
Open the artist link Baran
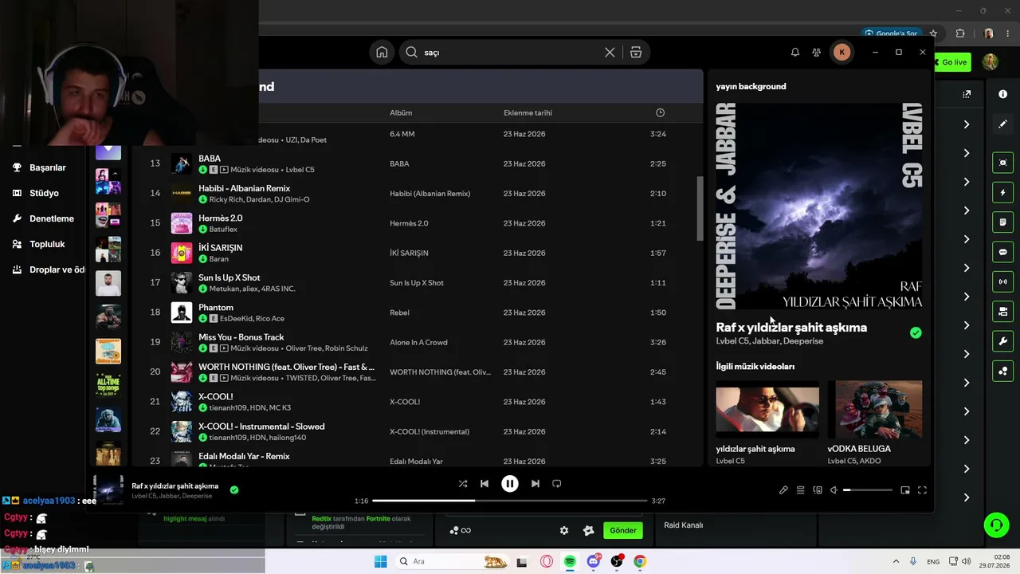(219, 259)
